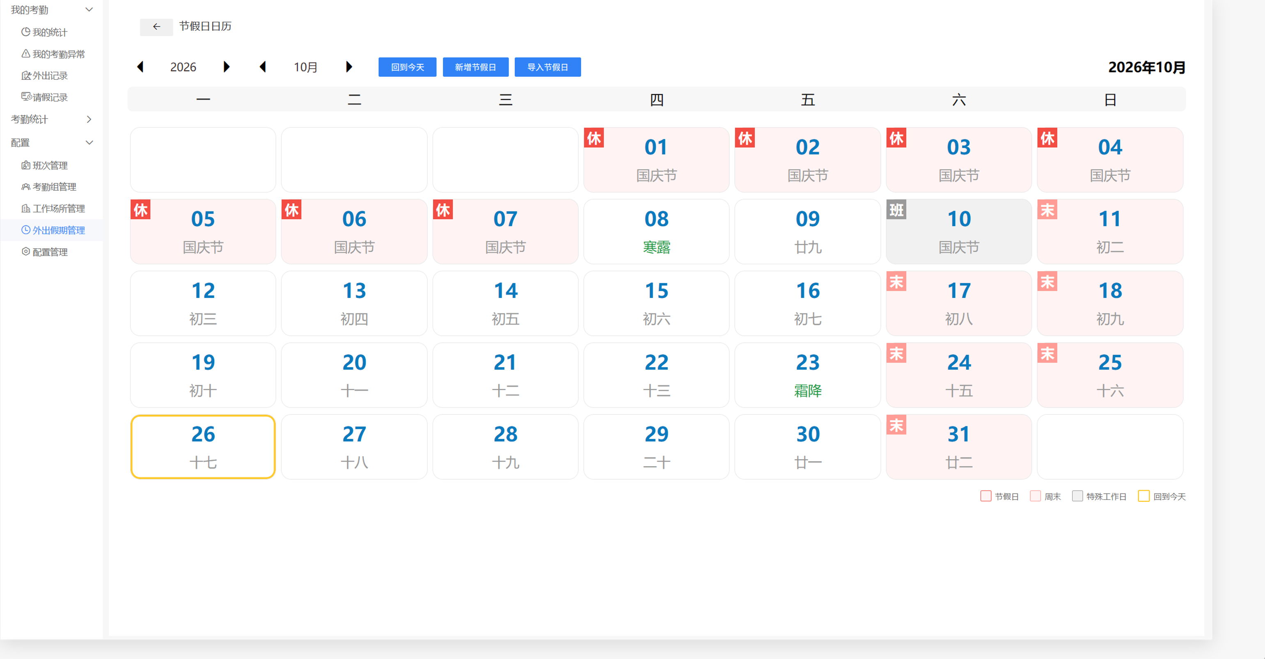
Task: Click the month value 10月
Action: click(x=305, y=67)
